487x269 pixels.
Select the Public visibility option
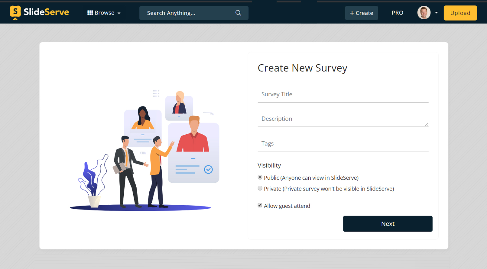coord(260,178)
